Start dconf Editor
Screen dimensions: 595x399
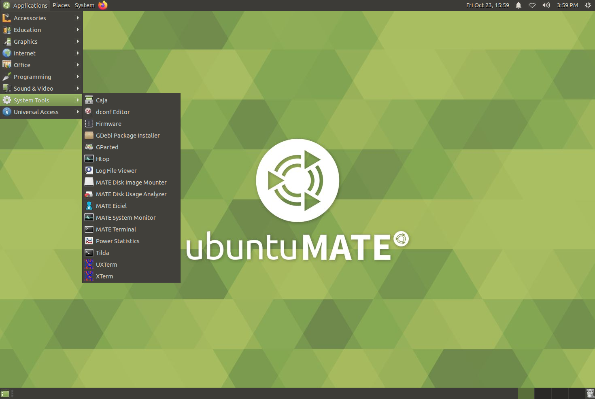tap(113, 112)
